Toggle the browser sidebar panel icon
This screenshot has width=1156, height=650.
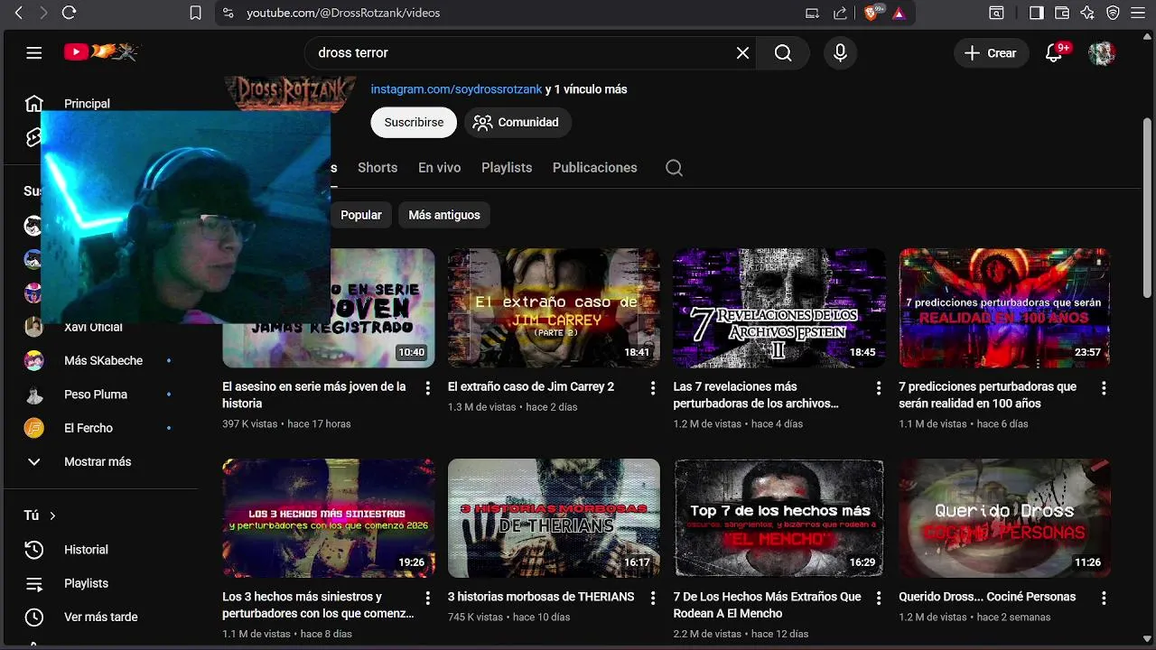[x=1037, y=13]
